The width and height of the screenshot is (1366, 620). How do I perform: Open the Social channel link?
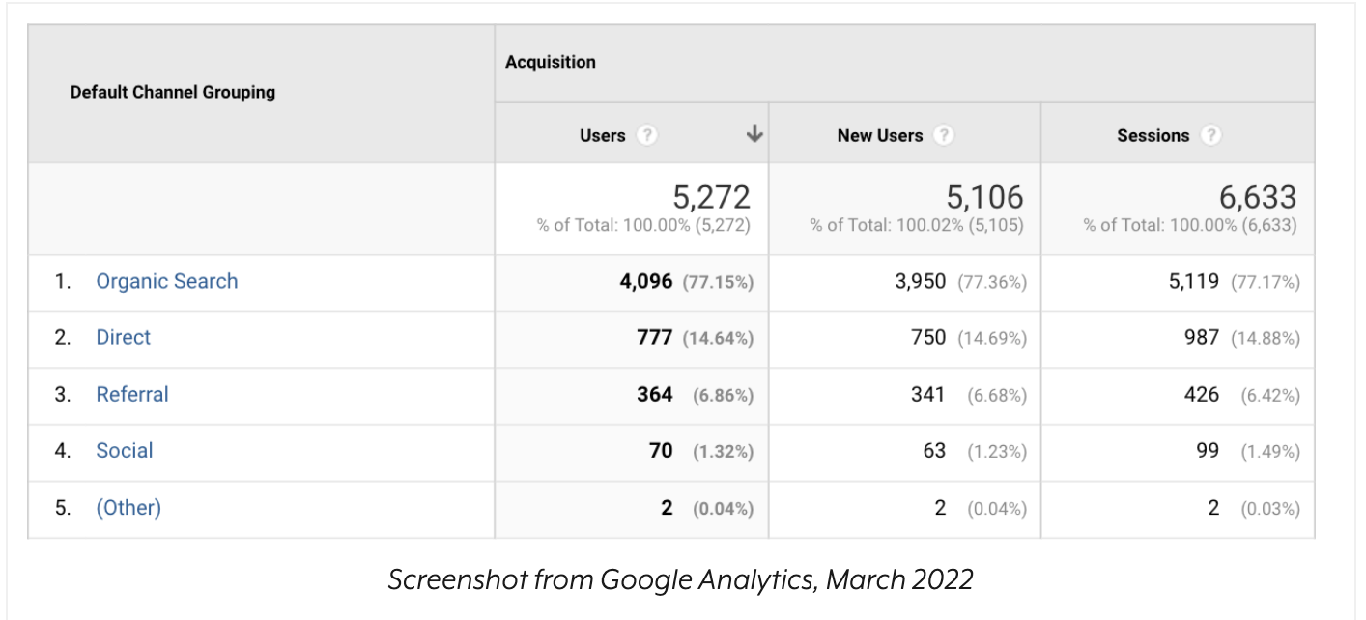[125, 451]
